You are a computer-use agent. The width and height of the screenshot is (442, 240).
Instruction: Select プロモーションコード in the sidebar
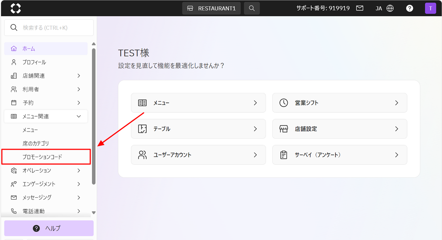(42, 157)
